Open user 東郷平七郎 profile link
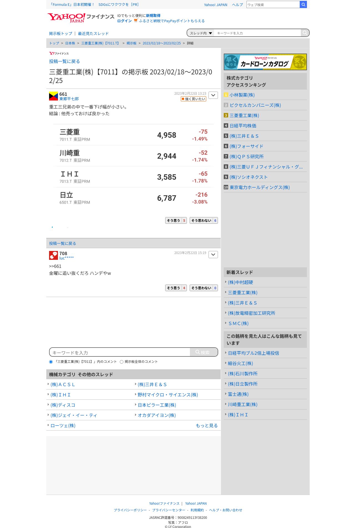Viewport: 356px width, 528px height. click(x=69, y=99)
